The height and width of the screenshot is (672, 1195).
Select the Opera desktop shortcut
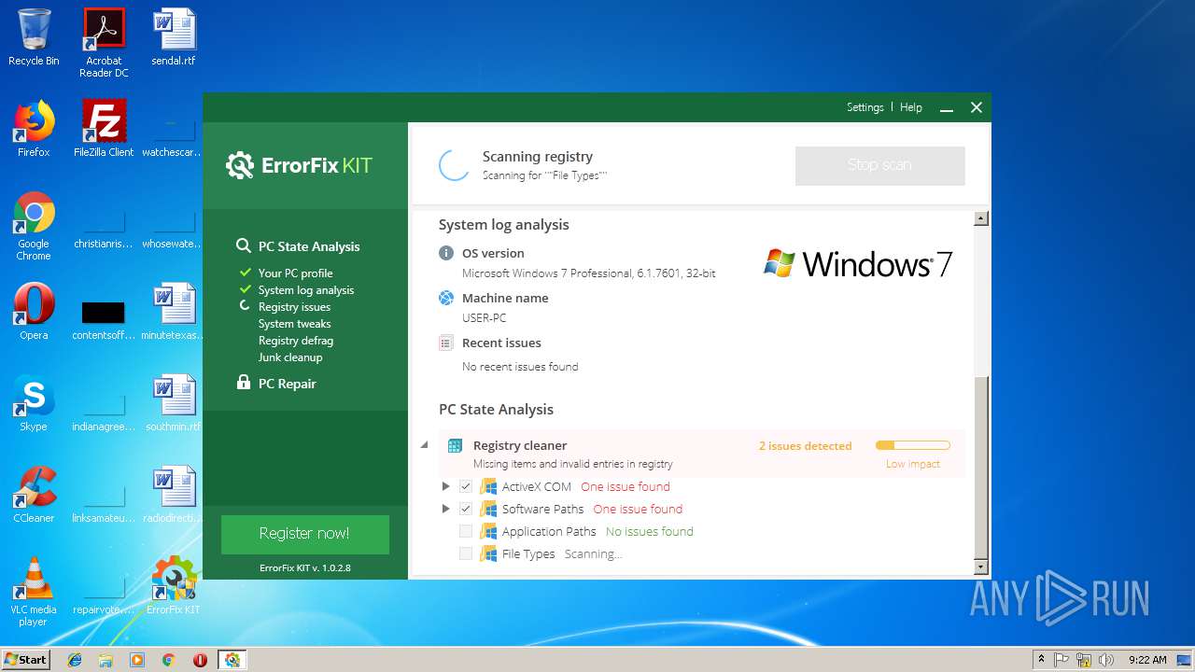tap(34, 311)
